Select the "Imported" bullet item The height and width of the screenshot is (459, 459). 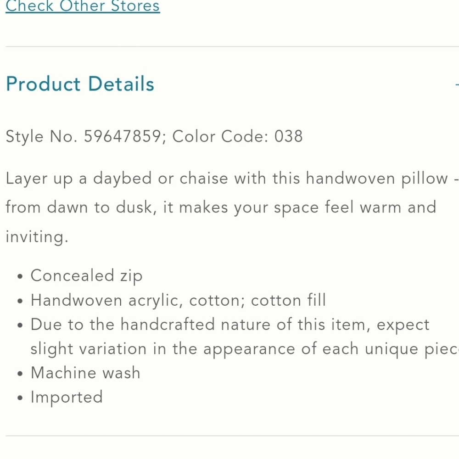point(67,397)
